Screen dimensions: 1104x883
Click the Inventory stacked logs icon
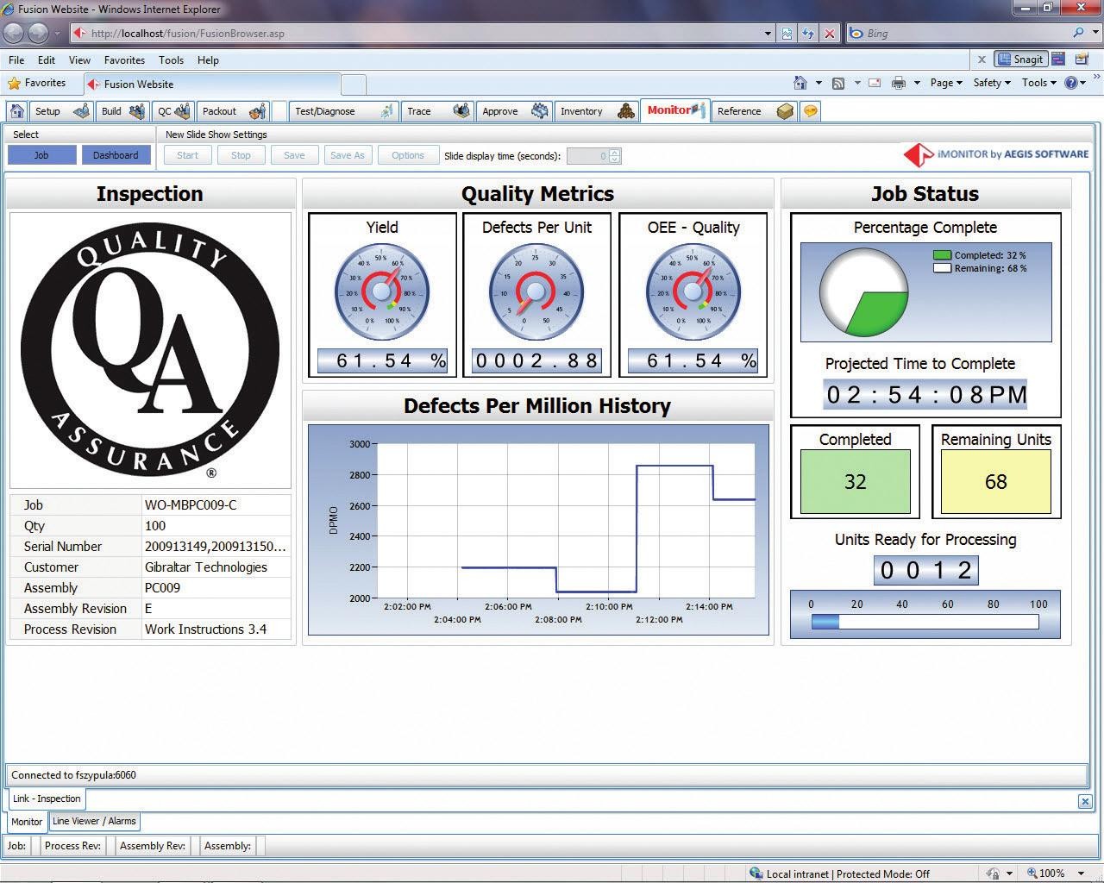pyautogui.click(x=626, y=111)
